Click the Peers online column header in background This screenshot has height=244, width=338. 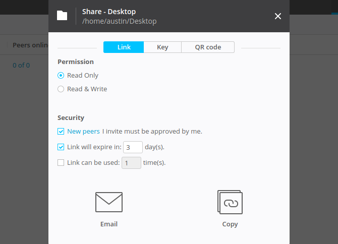pyautogui.click(x=30, y=45)
